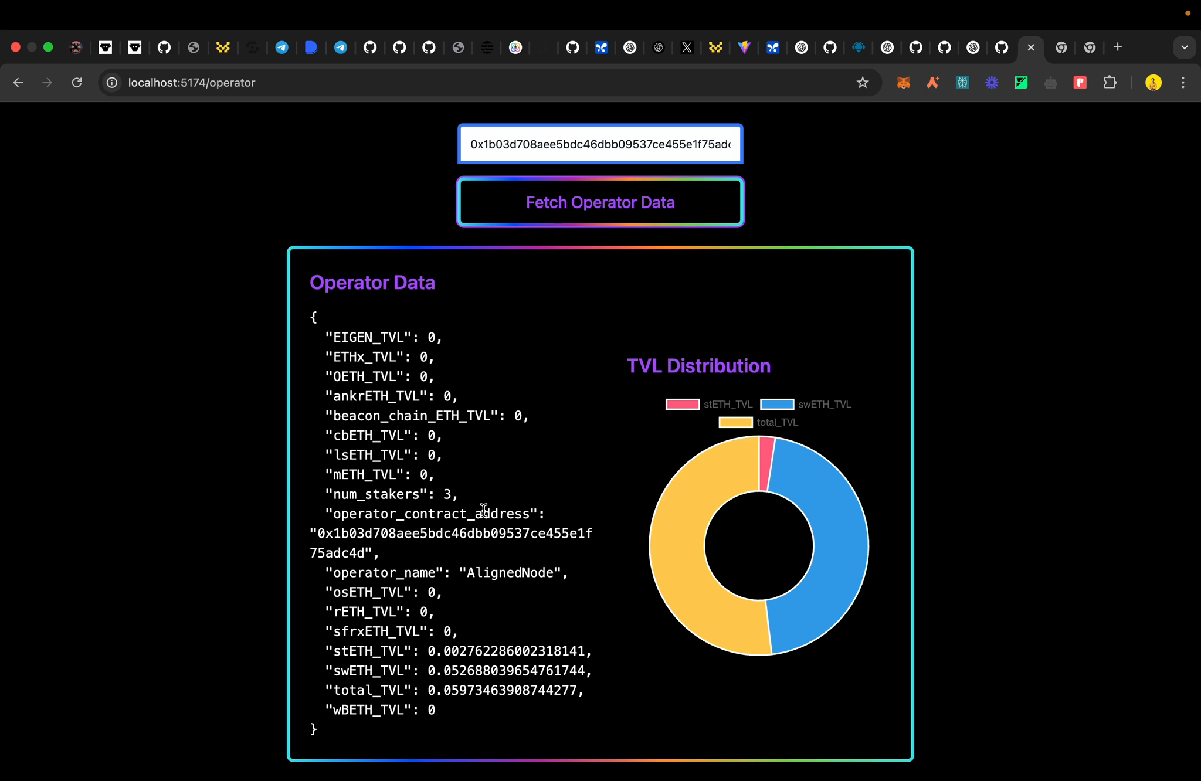The image size is (1201, 781).
Task: Click the orange A sparkle extension icon
Action: pyautogui.click(x=932, y=83)
